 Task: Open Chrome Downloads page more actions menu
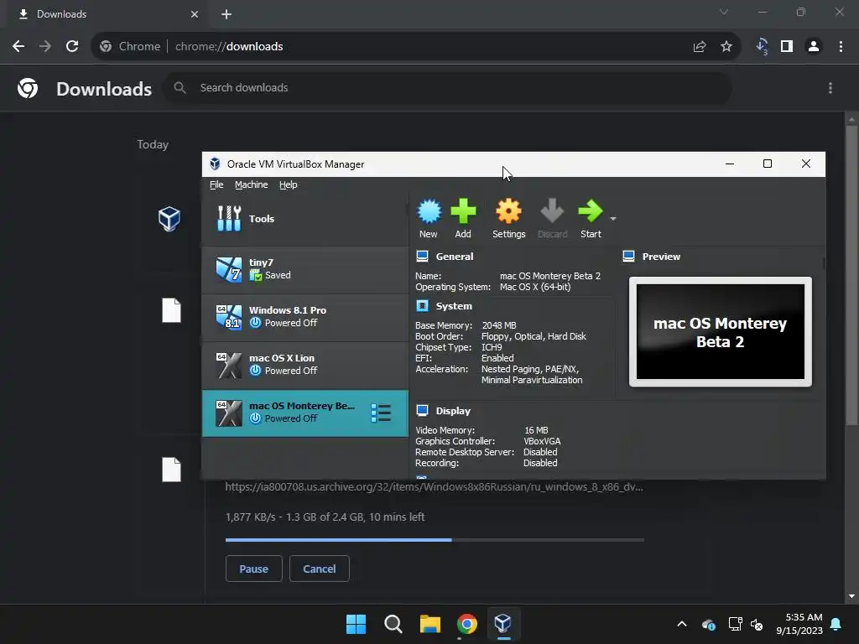tap(830, 87)
